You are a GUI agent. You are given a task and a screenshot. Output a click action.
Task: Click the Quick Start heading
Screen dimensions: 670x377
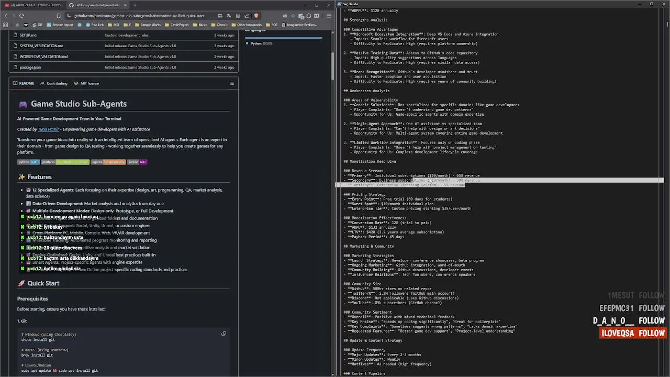[x=43, y=283]
